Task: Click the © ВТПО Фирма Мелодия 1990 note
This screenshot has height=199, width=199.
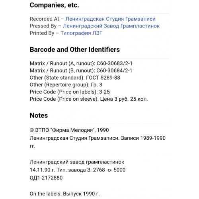Action: pyautogui.click(x=69, y=130)
